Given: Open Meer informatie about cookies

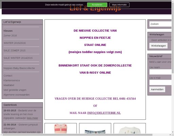Looking at the screenshot, I should 119,5.
